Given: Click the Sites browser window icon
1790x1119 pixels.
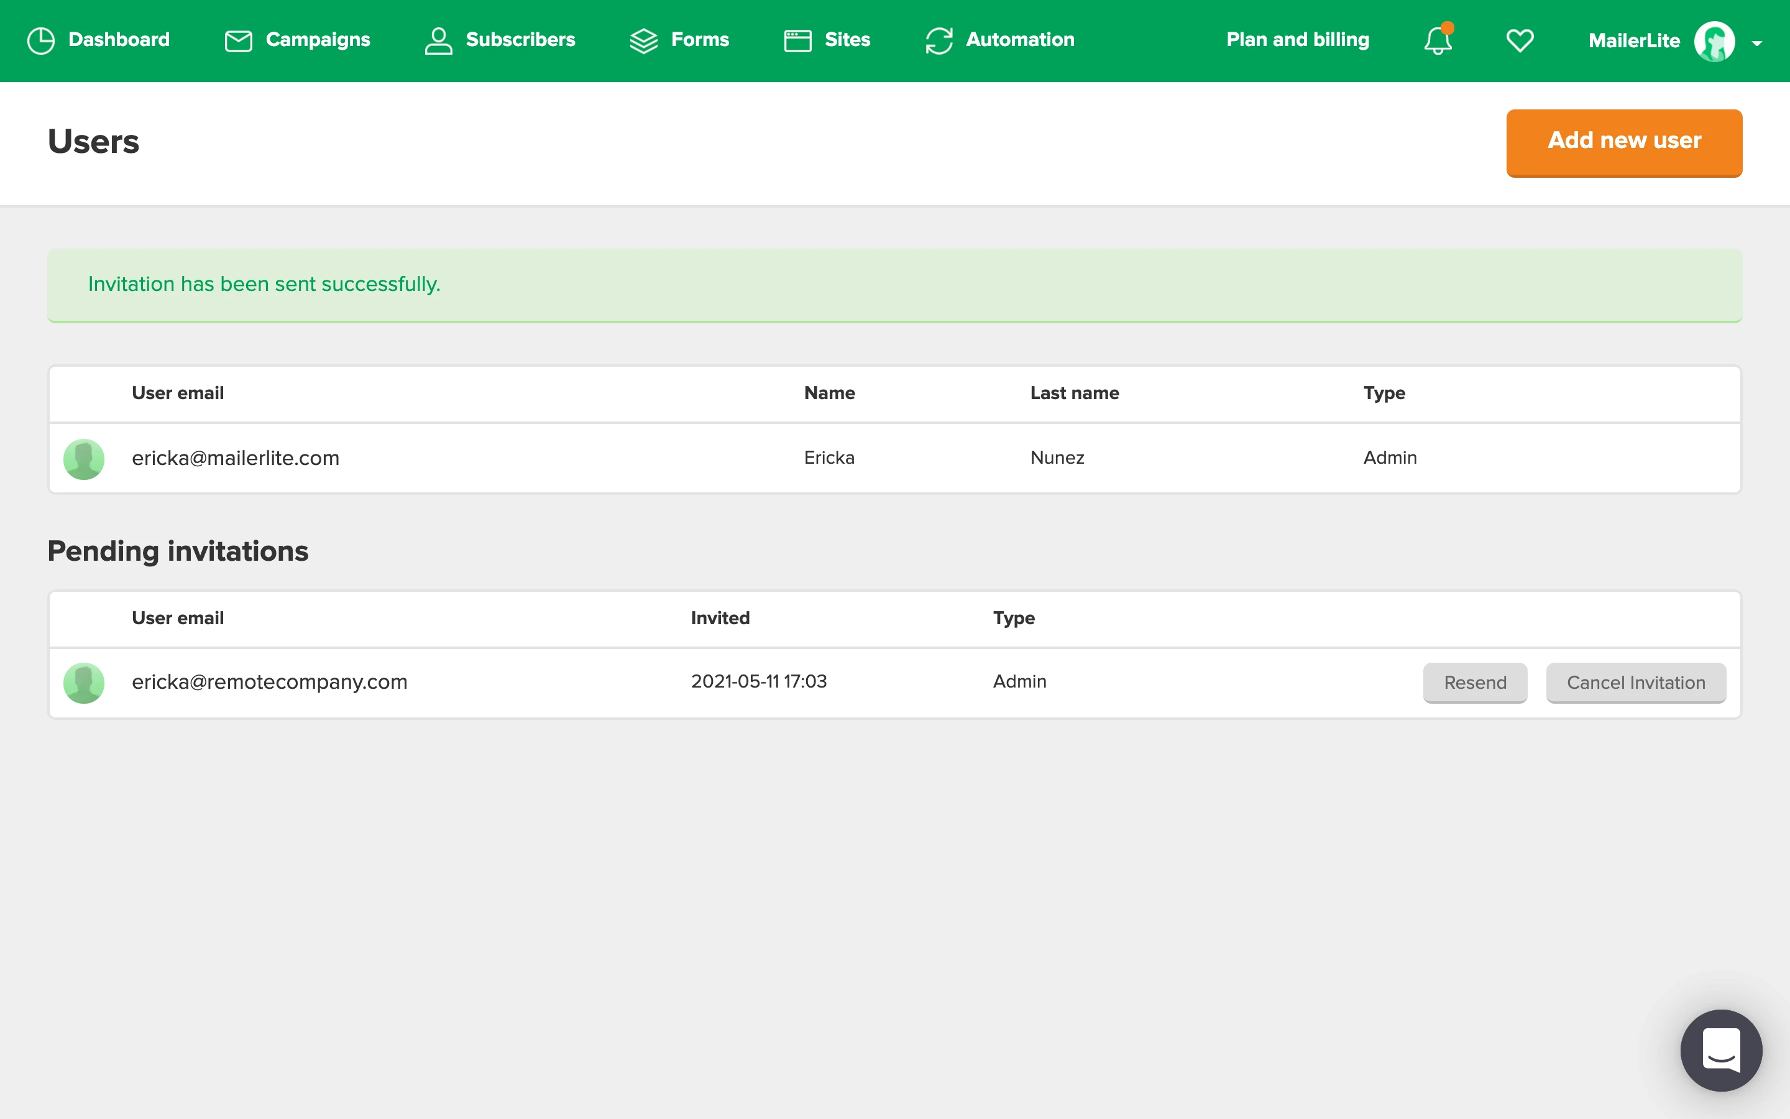Looking at the screenshot, I should pyautogui.click(x=797, y=40).
